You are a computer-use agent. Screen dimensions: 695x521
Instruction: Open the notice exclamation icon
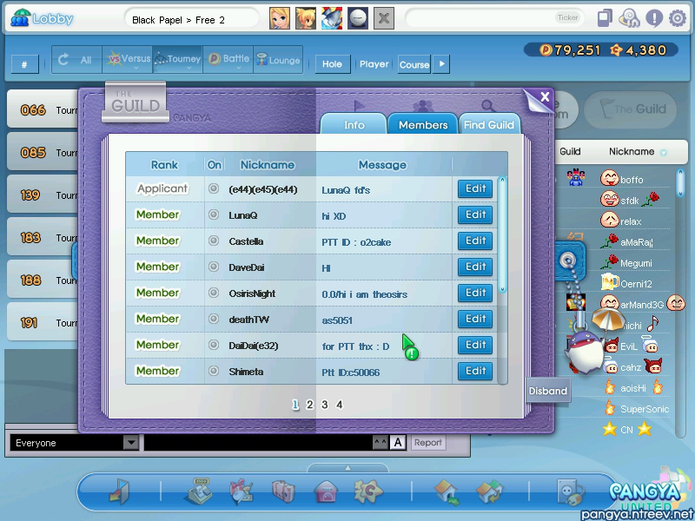[654, 18]
